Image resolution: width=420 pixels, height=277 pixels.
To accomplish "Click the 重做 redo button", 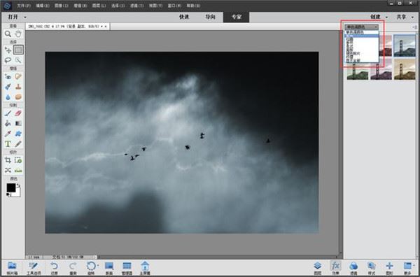I will [x=73, y=269].
